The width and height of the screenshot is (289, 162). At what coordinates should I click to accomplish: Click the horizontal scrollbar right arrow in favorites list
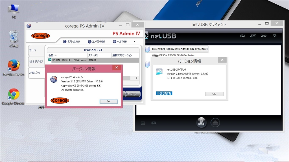(137, 78)
